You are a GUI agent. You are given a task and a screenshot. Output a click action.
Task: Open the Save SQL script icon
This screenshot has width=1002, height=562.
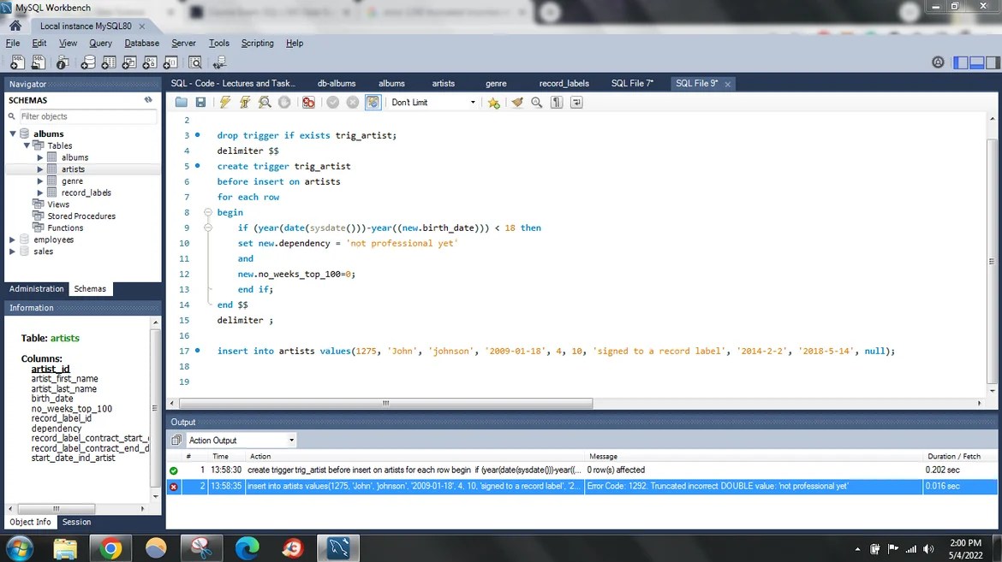[200, 102]
